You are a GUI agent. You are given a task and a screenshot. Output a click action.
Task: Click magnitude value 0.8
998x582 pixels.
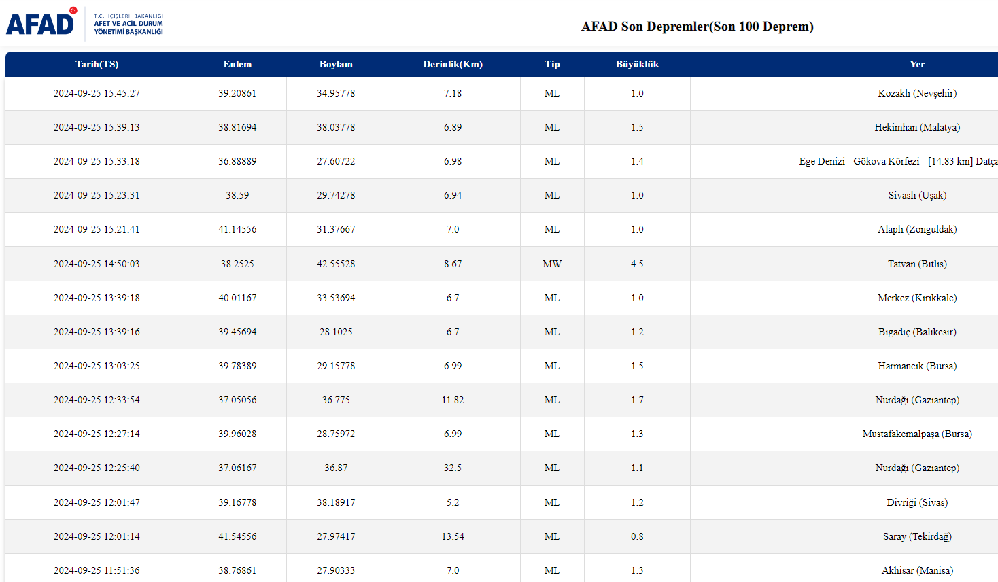(637, 536)
